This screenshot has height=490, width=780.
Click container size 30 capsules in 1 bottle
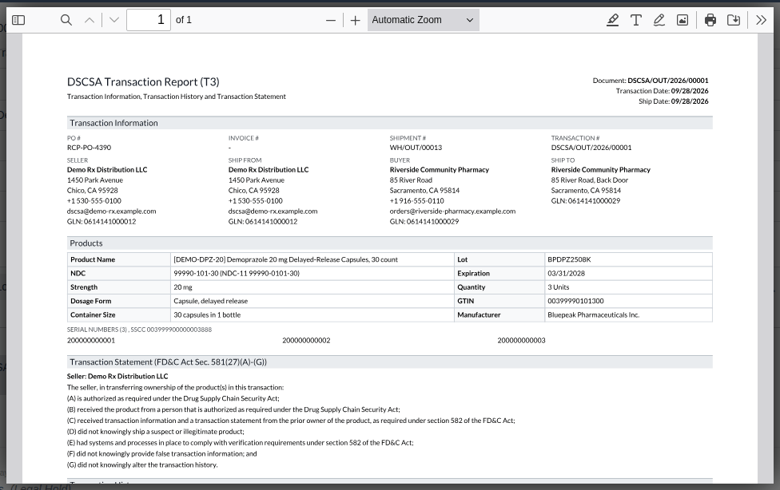point(207,315)
